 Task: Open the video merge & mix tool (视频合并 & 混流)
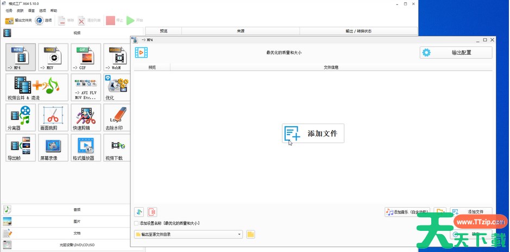[37, 87]
